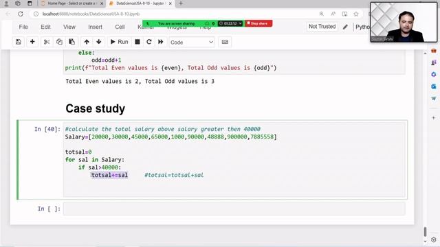
Task: Open a new browser tab
Action: (x=181, y=3)
